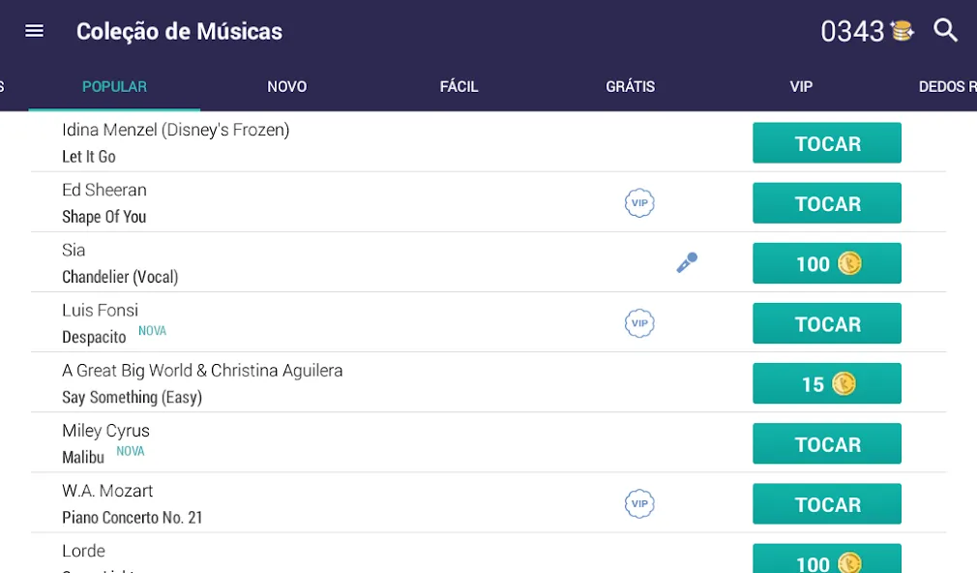
Task: Tap the microphone icon for Chandelier
Action: [687, 262]
